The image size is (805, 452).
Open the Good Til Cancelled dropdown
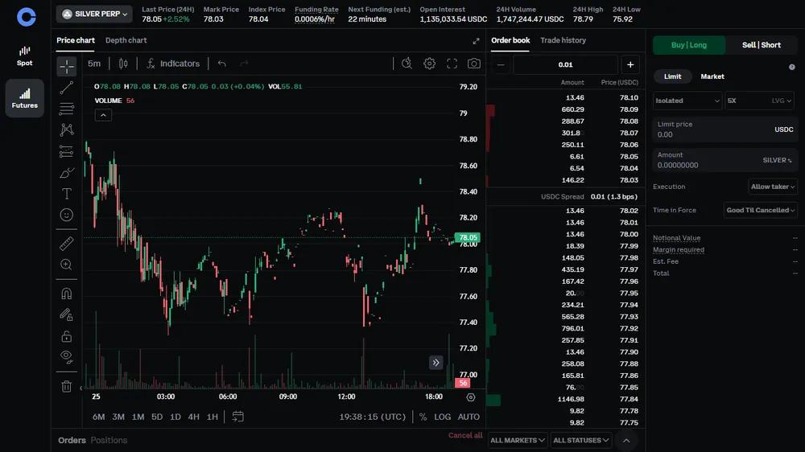[x=761, y=210]
